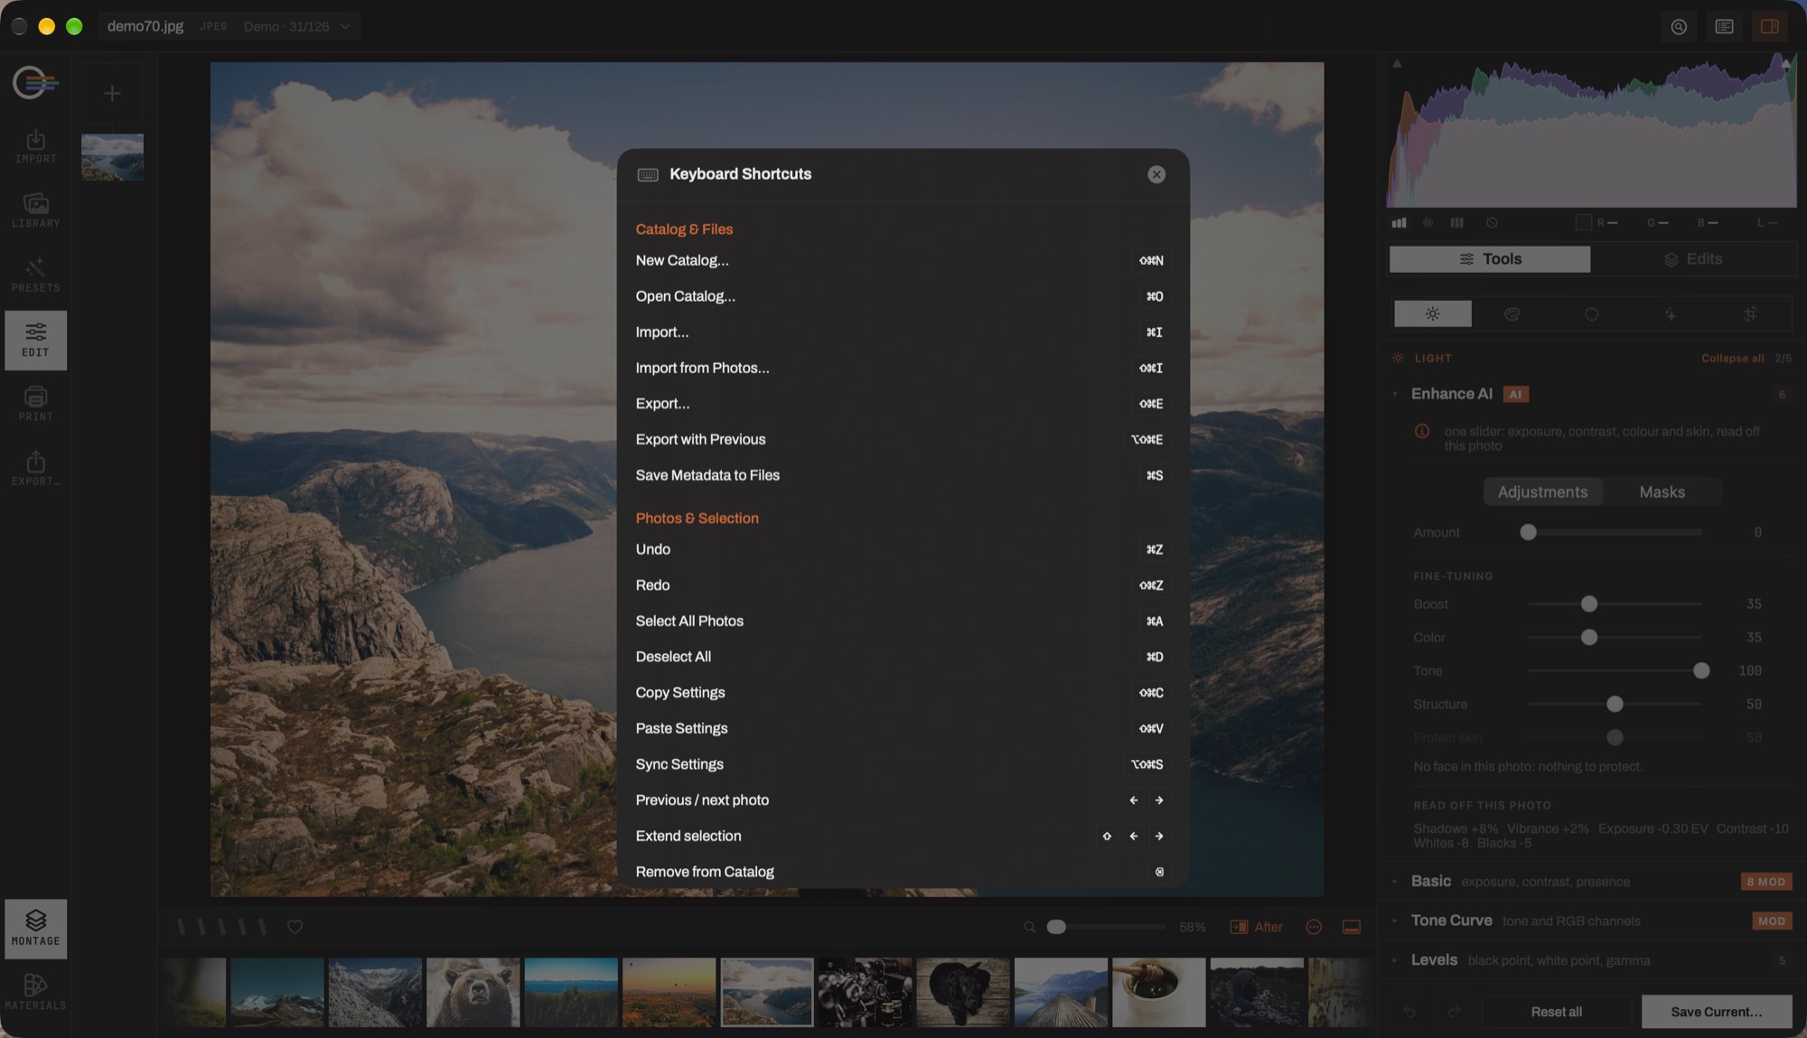Switch to the Masks tab
This screenshot has width=1807, height=1038.
click(1662, 491)
